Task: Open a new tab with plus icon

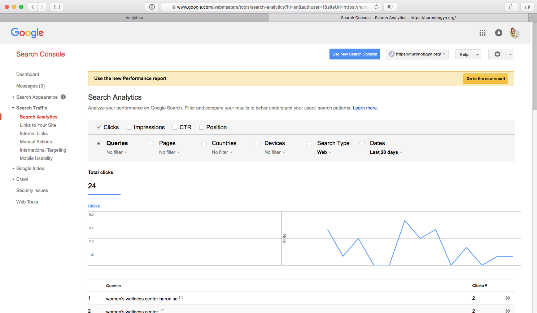Action: [533, 18]
